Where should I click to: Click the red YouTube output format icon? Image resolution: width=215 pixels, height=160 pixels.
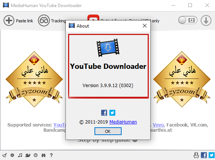tap(93, 17)
